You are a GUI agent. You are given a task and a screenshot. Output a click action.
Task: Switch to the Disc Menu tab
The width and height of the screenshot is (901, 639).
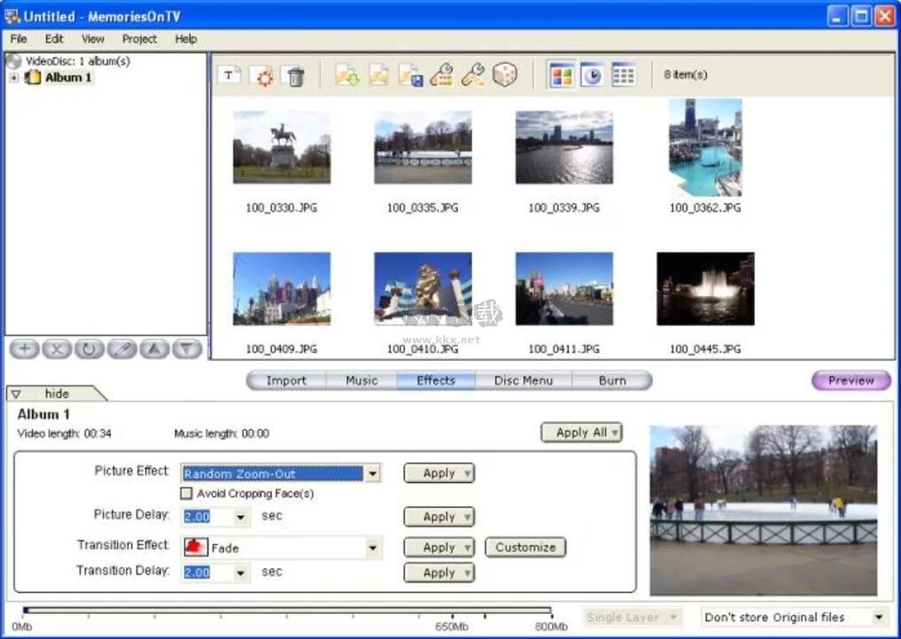click(x=523, y=381)
